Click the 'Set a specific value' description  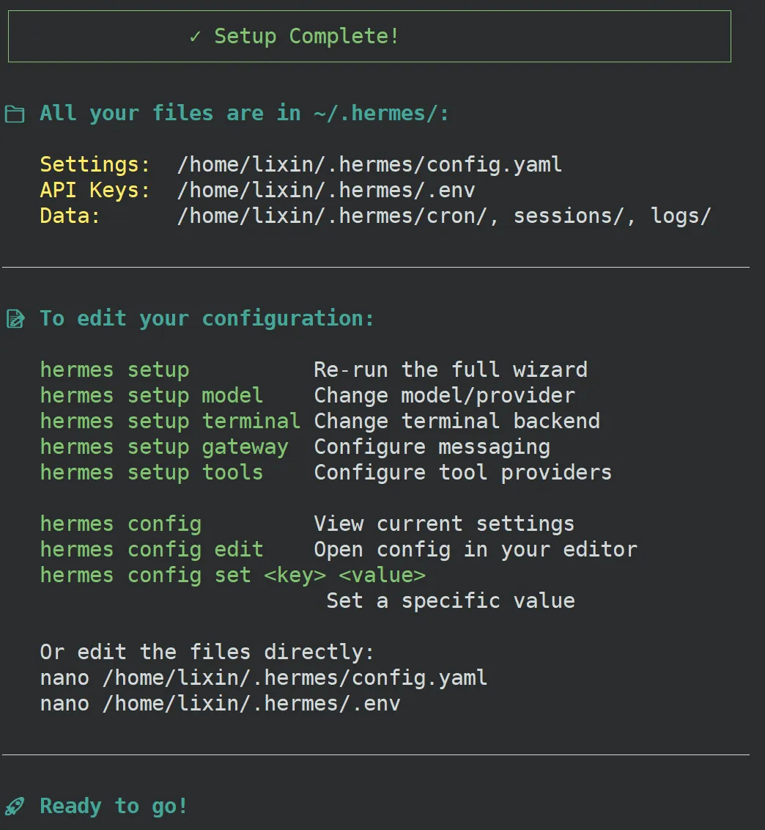[451, 601]
